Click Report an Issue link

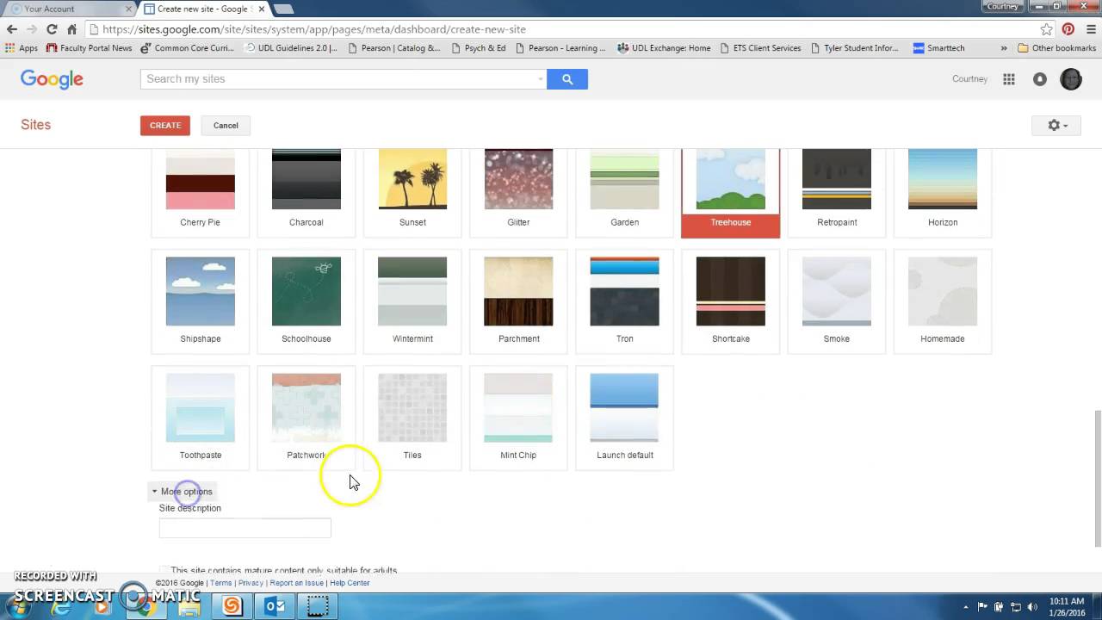coord(297,583)
